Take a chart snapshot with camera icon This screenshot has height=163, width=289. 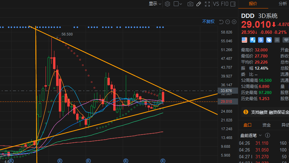[x=190, y=4]
